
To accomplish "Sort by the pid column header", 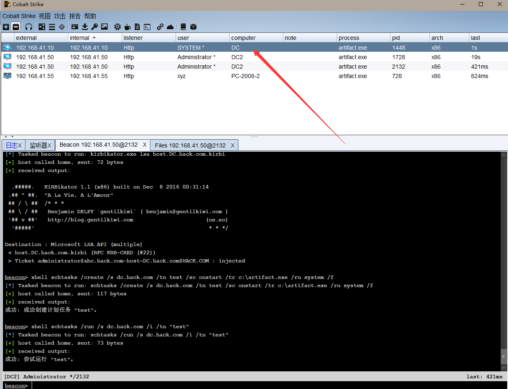I will [410, 38].
